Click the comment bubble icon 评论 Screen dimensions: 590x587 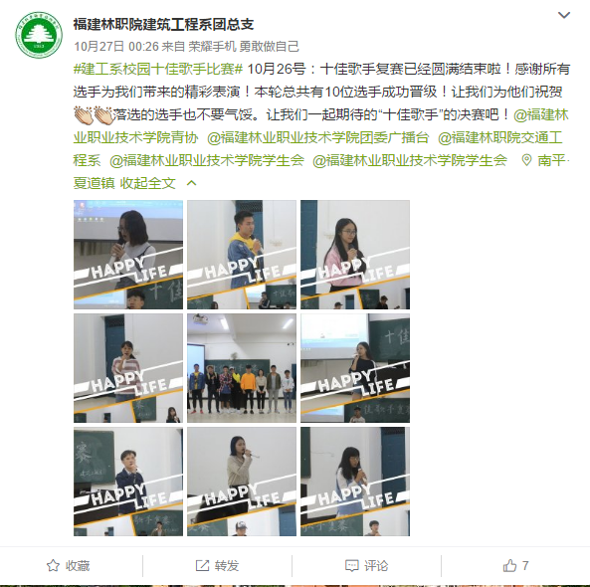352,565
